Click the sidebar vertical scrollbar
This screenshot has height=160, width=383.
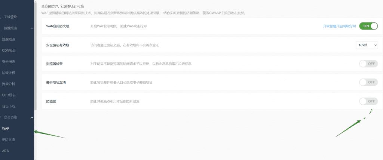pos(36,56)
